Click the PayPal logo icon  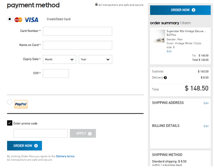coord(21,104)
